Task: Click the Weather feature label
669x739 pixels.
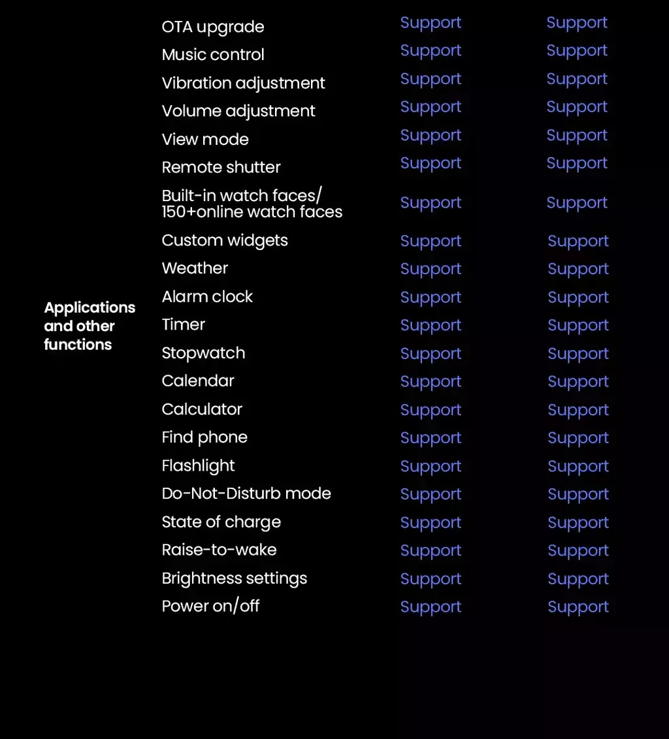Action: (195, 268)
